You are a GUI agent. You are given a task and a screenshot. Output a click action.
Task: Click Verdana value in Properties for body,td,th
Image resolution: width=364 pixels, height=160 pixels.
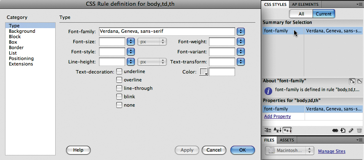click(x=334, y=109)
